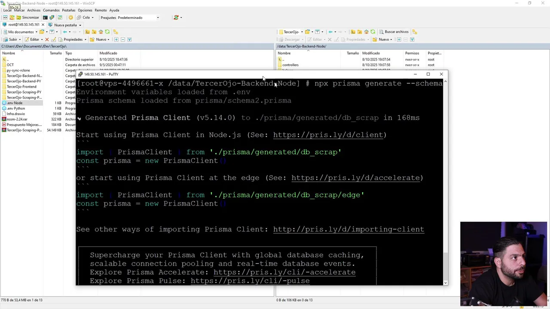This screenshot has height=309, width=550.
Task: Go back in the remote panel history
Action: (x=330, y=32)
